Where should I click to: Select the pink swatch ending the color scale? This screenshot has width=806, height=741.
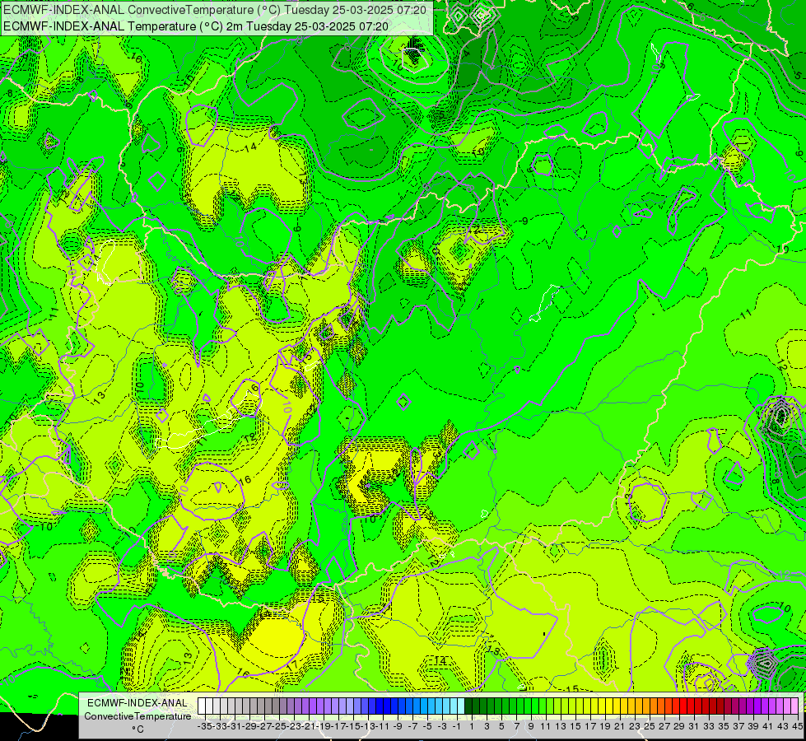(x=794, y=706)
